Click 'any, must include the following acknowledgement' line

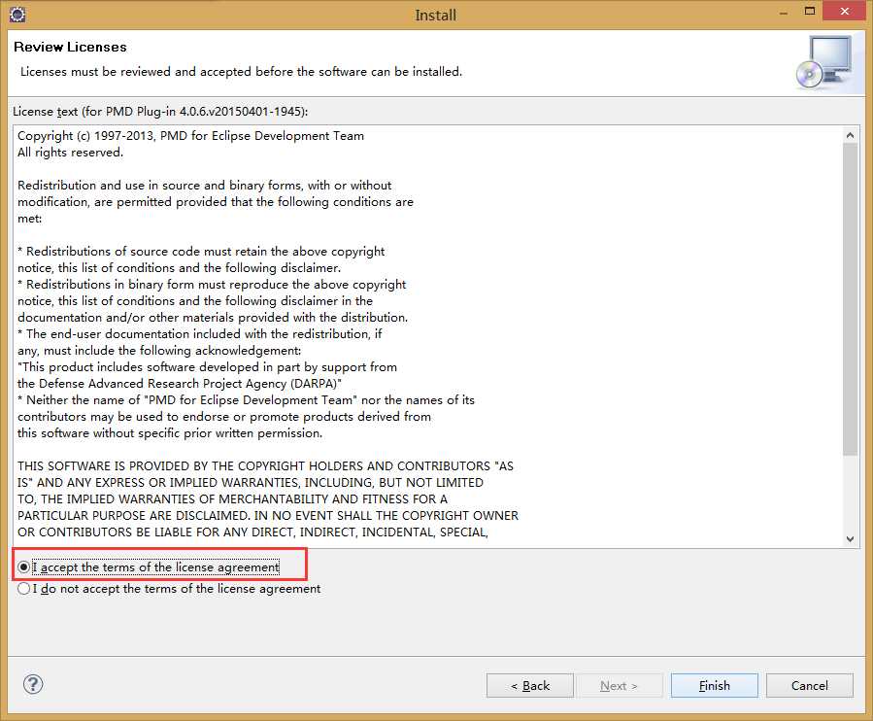[159, 351]
